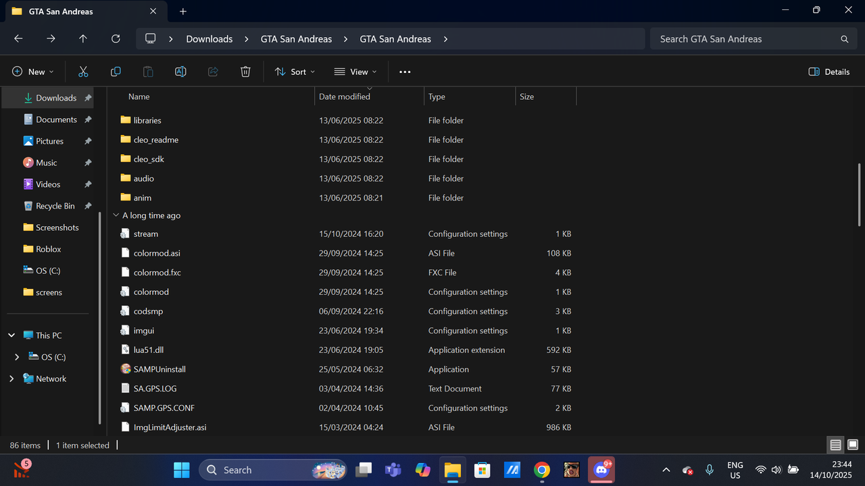
Task: Click first GTA San Andreas breadcrumb
Action: [297, 39]
